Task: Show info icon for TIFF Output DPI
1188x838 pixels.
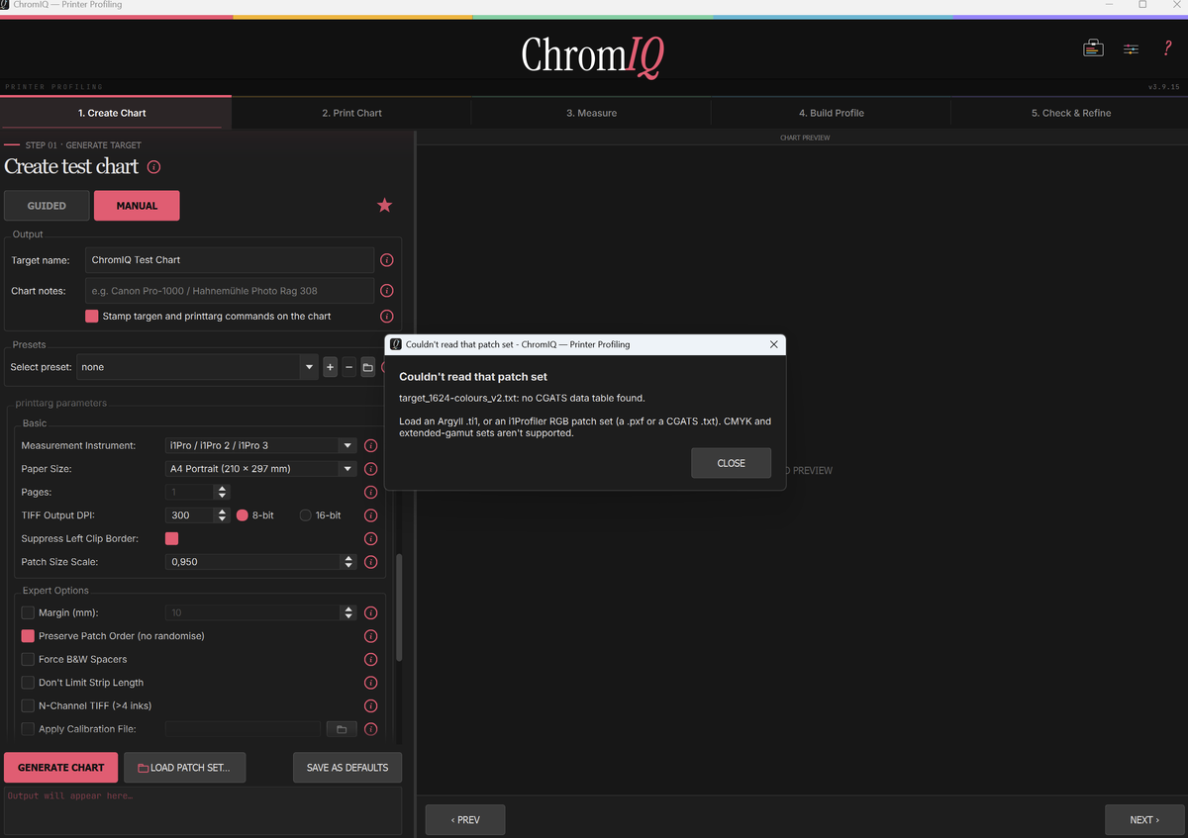Action: (x=371, y=515)
